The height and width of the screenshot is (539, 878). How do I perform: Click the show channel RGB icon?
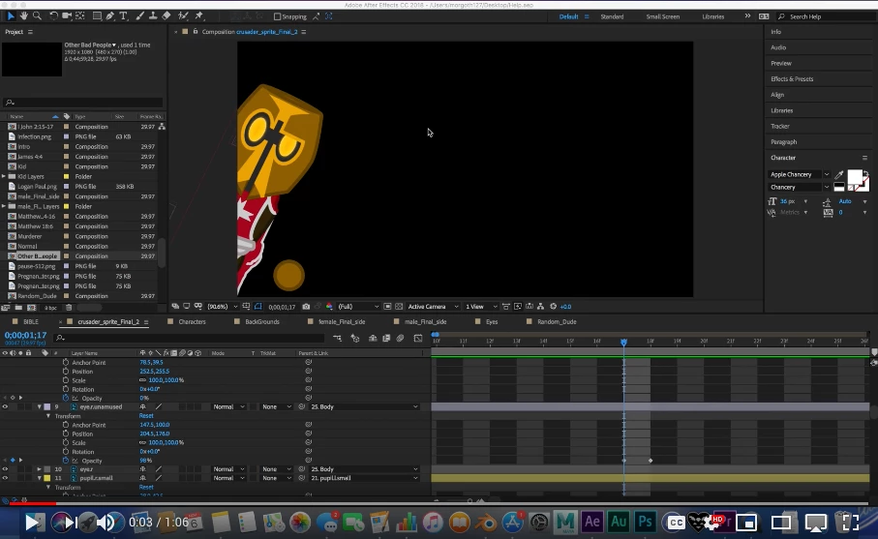pyautogui.click(x=329, y=307)
